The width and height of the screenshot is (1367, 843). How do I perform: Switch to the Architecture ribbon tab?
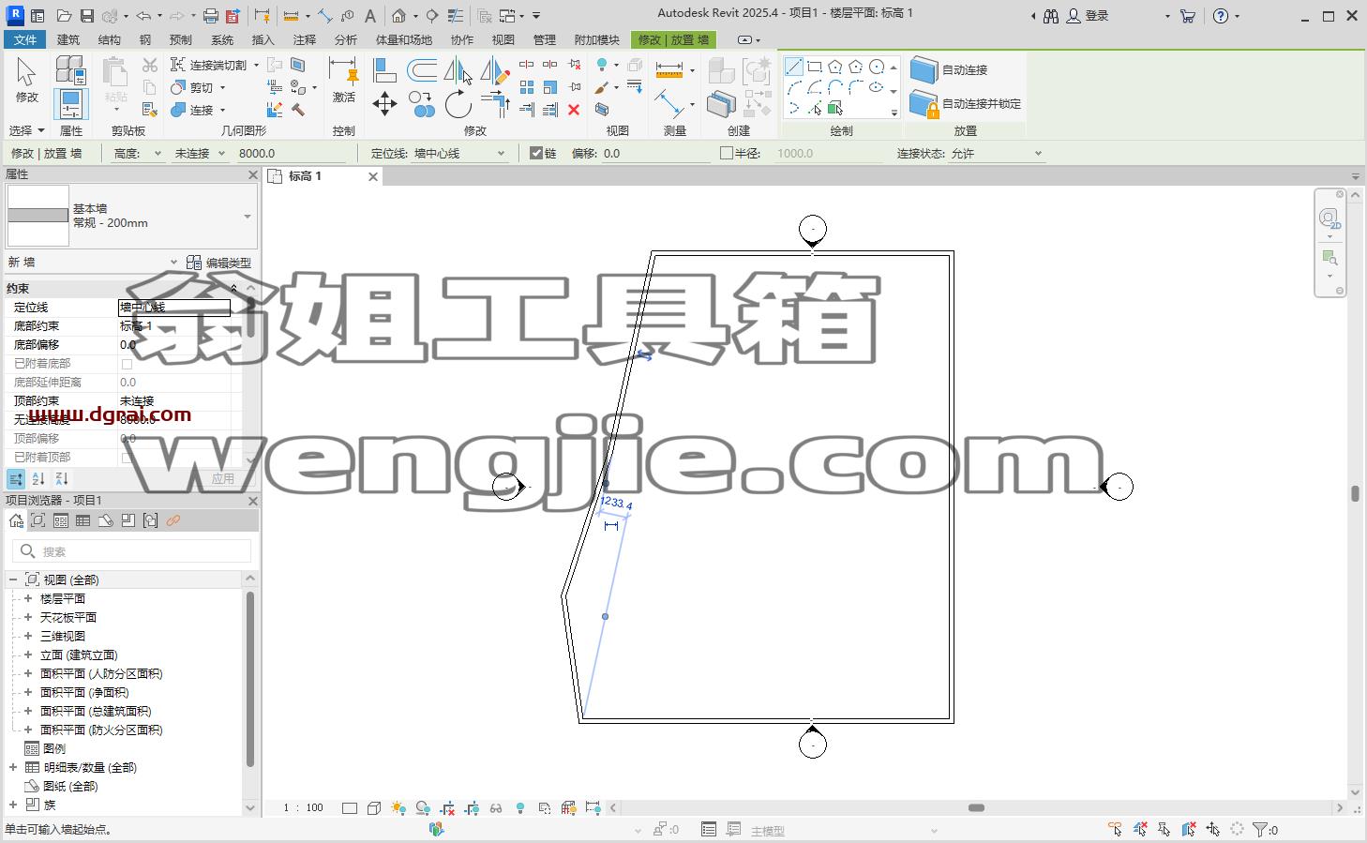(68, 39)
